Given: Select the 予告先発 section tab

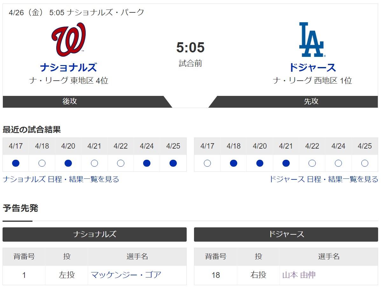Looking at the screenshot, I should (x=20, y=208).
